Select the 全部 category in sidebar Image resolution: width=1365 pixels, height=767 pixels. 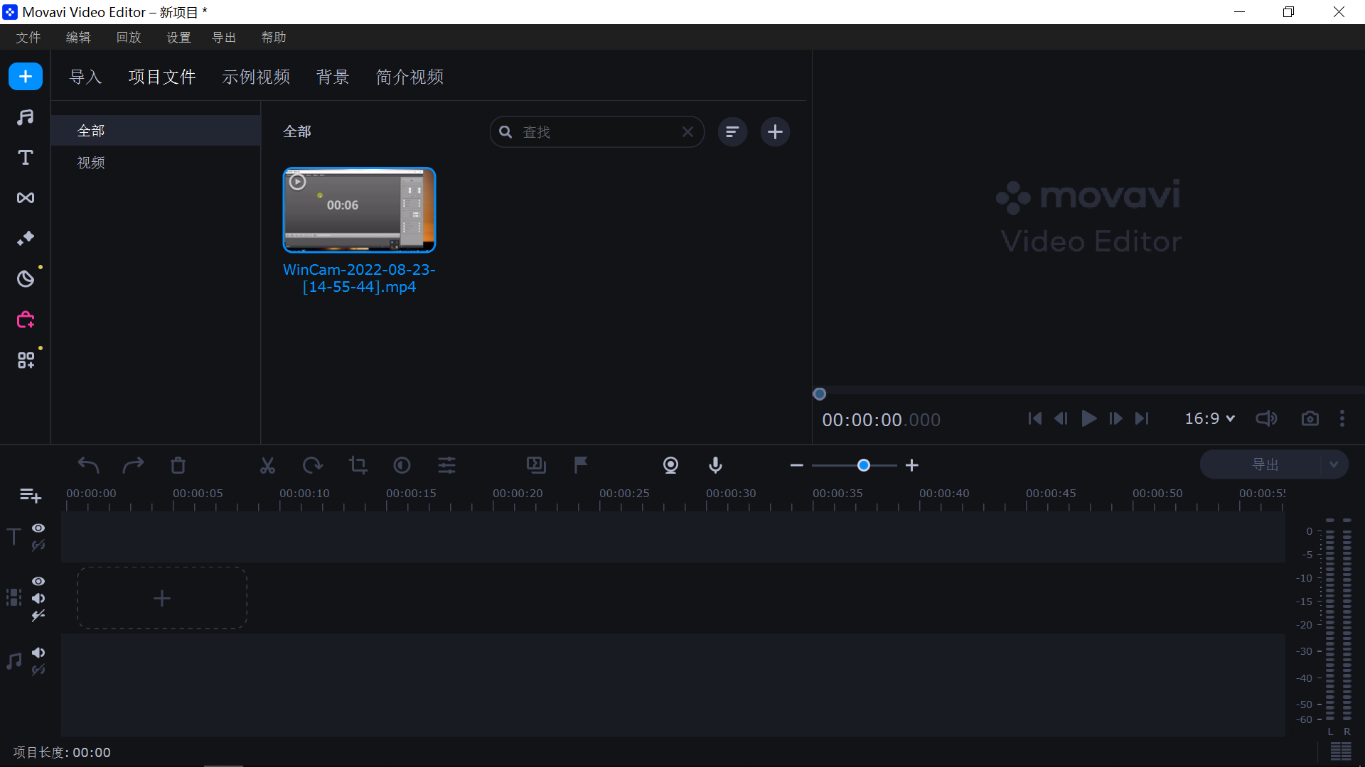pyautogui.click(x=156, y=131)
